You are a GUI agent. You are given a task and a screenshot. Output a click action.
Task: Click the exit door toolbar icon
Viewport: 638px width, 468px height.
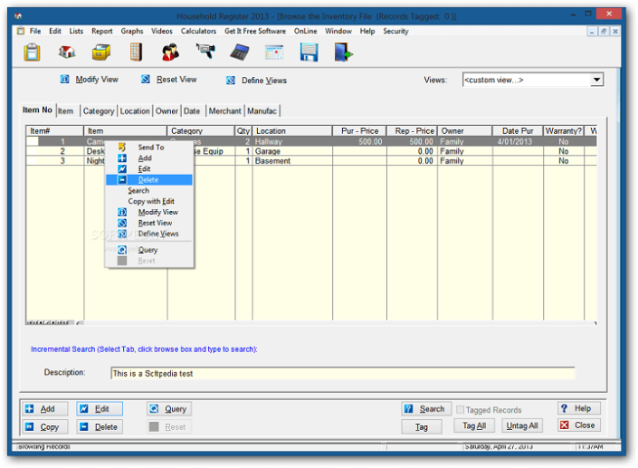tap(343, 53)
